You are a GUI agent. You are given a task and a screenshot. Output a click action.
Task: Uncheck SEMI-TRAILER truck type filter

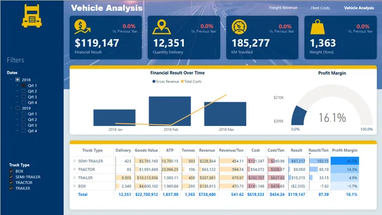[x=11, y=177]
